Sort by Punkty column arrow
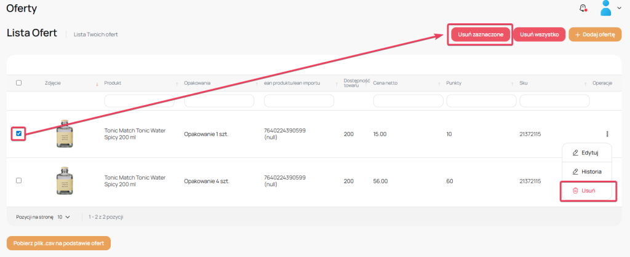Screen dimensions: 630x257 click(512, 84)
